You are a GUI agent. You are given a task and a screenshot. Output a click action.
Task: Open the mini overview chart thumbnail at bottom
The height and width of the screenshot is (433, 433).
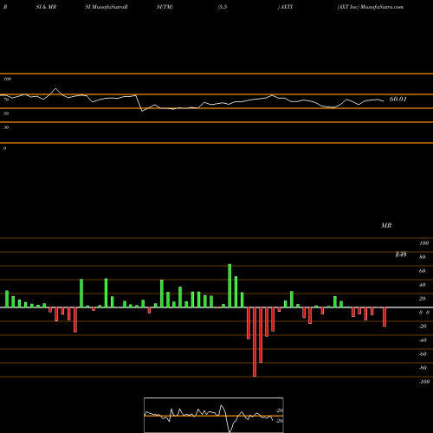pyautogui.click(x=214, y=415)
